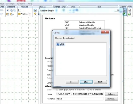Cancel with the 取消 button

(x=100, y=82)
